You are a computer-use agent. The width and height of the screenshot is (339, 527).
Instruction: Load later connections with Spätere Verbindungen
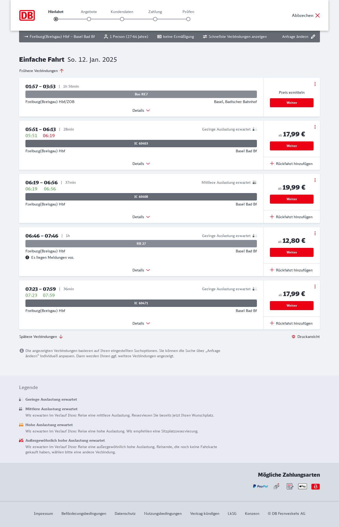tap(41, 337)
